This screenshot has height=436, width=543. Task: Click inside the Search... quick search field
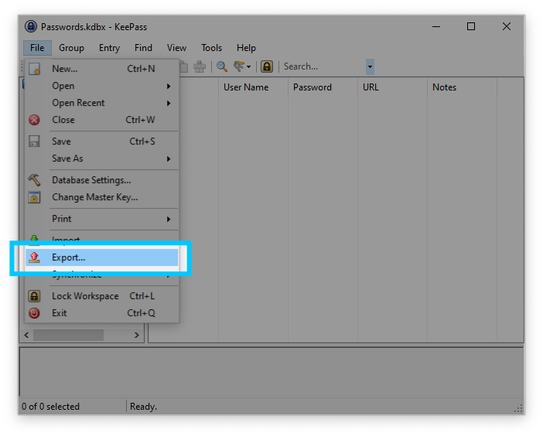pos(323,66)
